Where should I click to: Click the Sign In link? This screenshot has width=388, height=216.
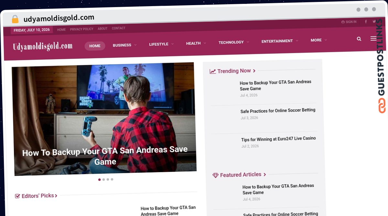point(351,22)
